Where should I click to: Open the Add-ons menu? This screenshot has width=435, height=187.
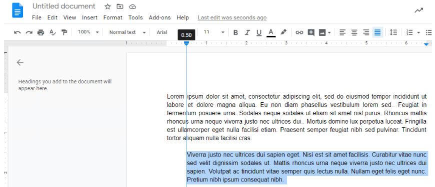click(159, 18)
